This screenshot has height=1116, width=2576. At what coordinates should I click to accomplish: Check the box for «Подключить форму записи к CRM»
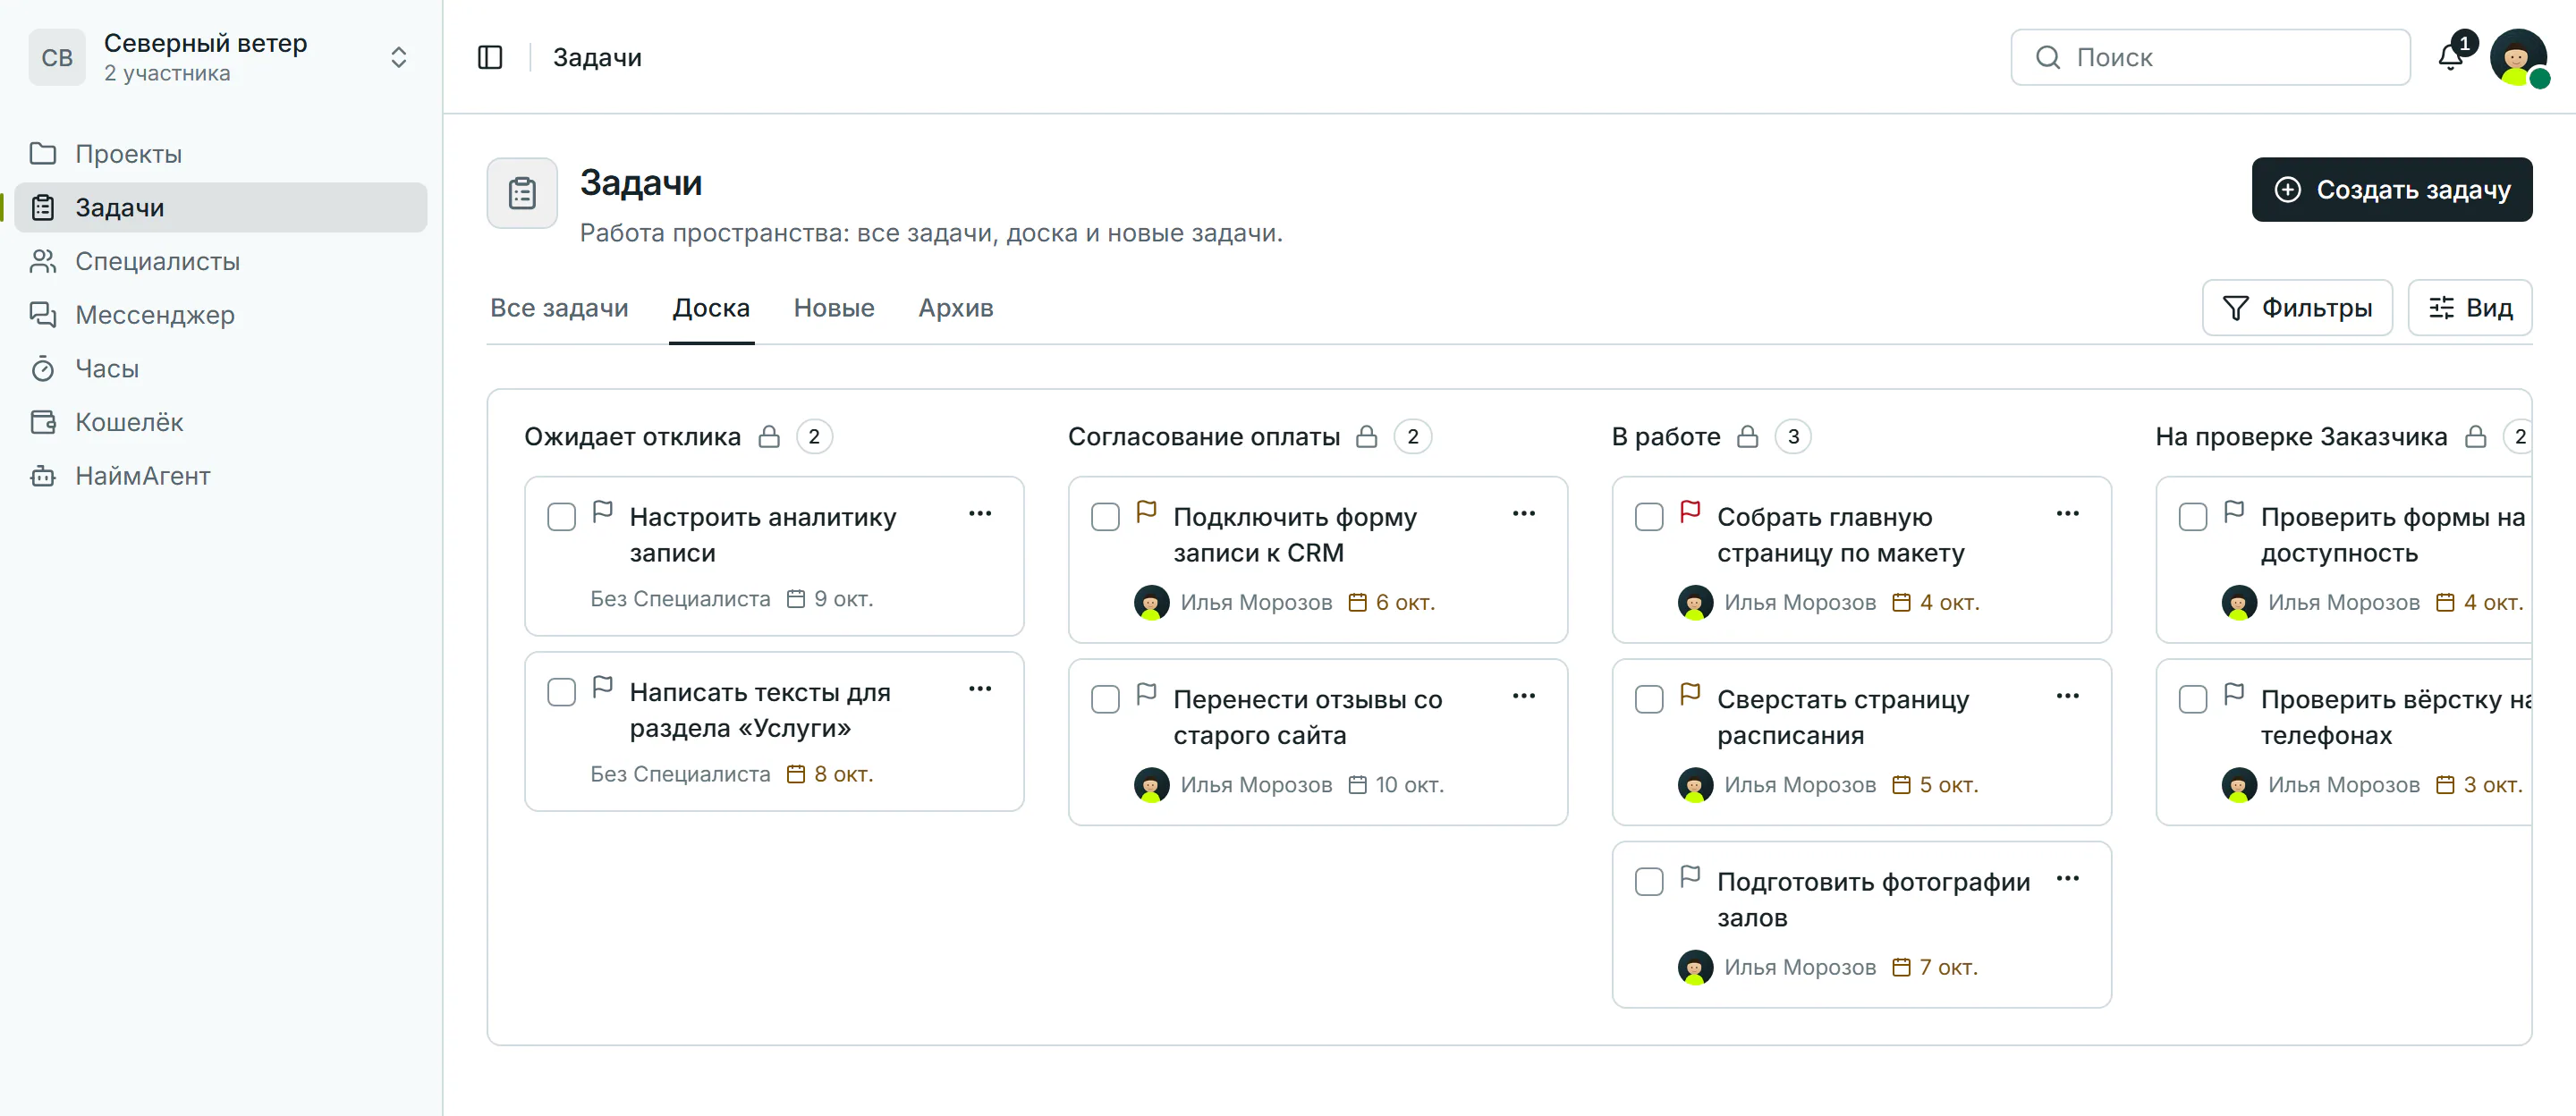pos(1105,517)
